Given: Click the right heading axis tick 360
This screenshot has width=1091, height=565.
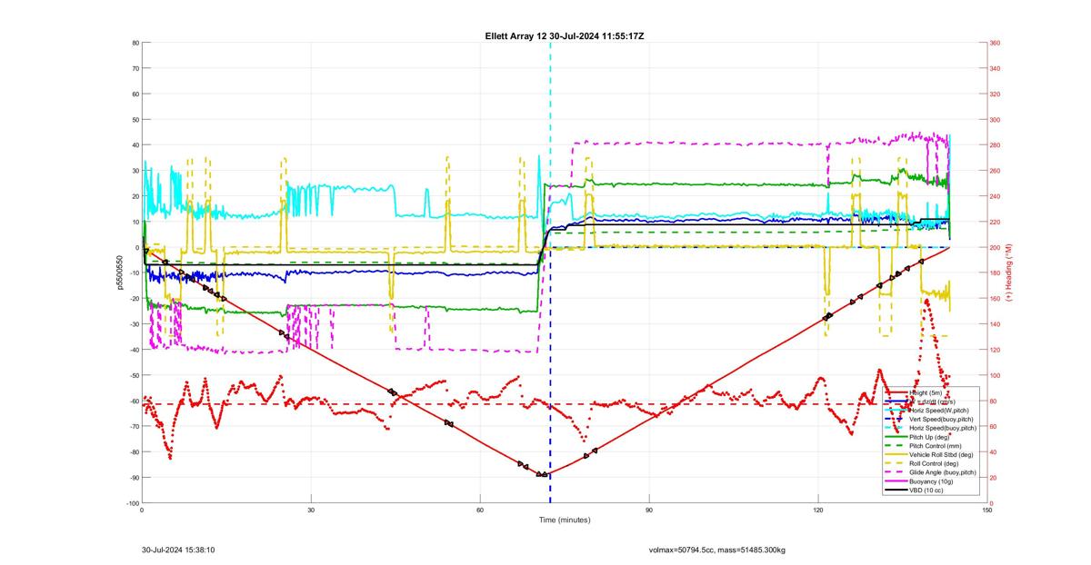Looking at the screenshot, I should point(996,43).
